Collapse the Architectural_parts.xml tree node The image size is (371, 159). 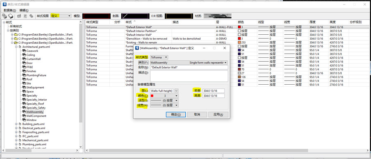point(17,47)
